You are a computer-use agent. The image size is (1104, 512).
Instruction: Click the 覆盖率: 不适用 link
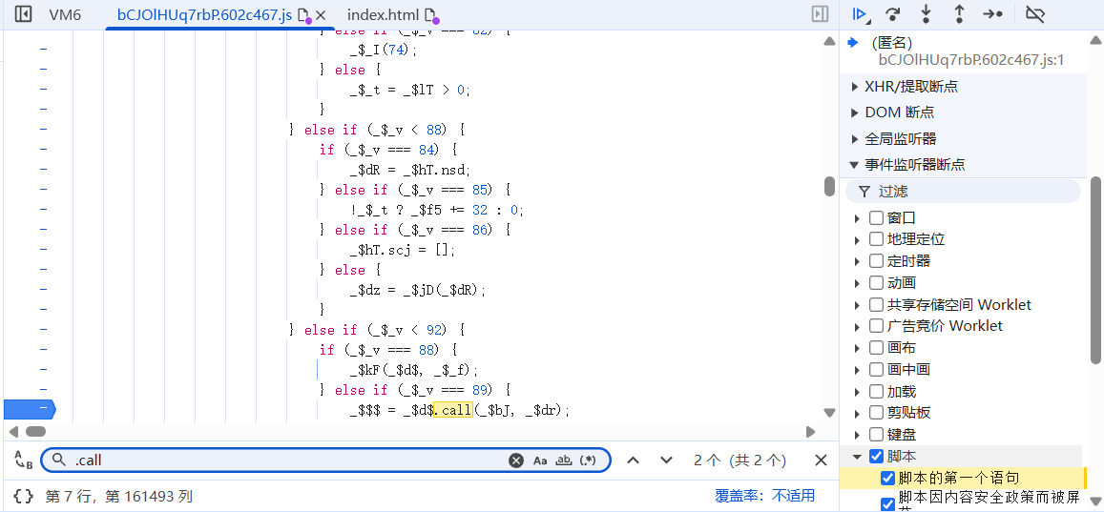pyautogui.click(x=765, y=496)
